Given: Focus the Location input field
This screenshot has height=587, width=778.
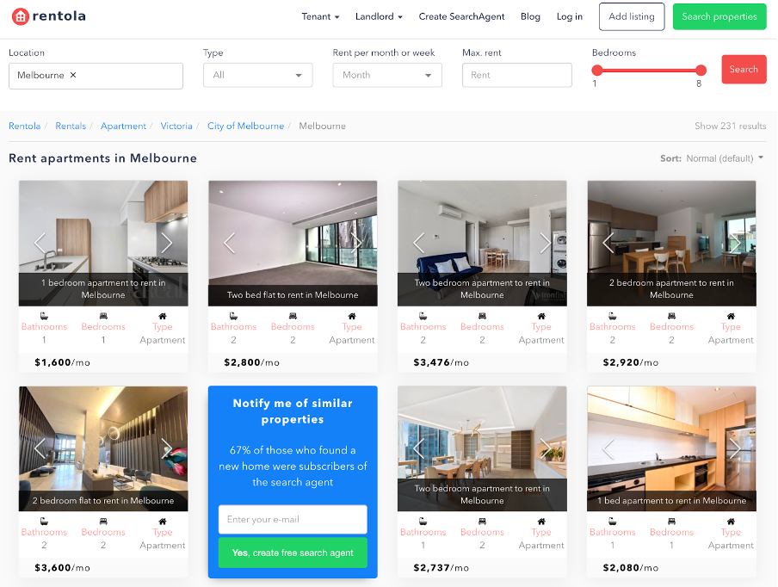Looking at the screenshot, I should pyautogui.click(x=96, y=76).
